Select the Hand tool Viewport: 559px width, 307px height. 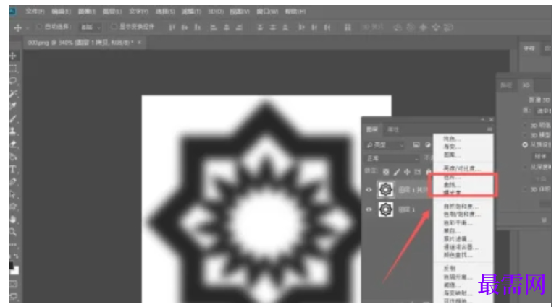tap(13, 220)
